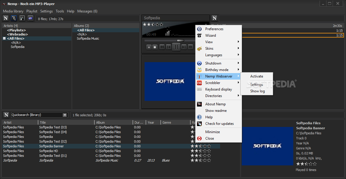
Task: Open Keyboard display via keyboard icon
Action: pyautogui.click(x=199, y=89)
